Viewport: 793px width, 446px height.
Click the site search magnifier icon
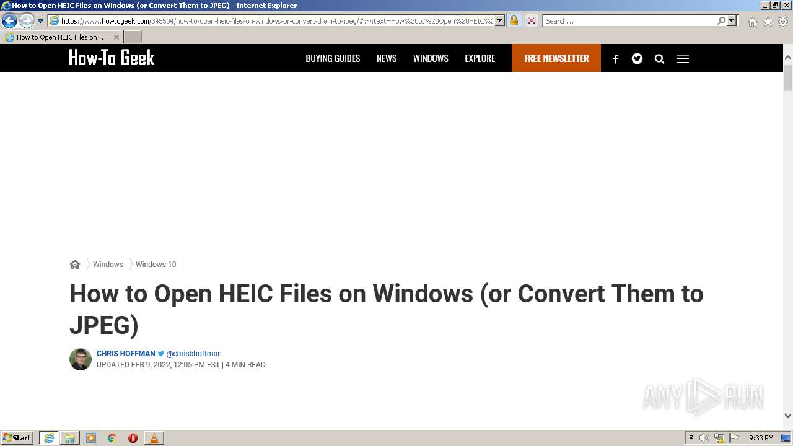[x=659, y=59]
